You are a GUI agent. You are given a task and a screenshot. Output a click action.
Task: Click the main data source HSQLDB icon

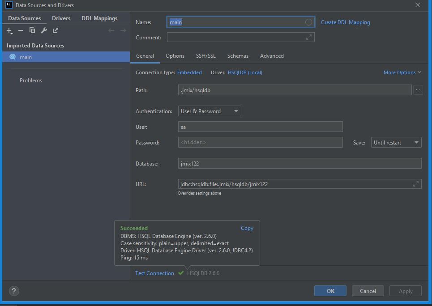point(13,57)
